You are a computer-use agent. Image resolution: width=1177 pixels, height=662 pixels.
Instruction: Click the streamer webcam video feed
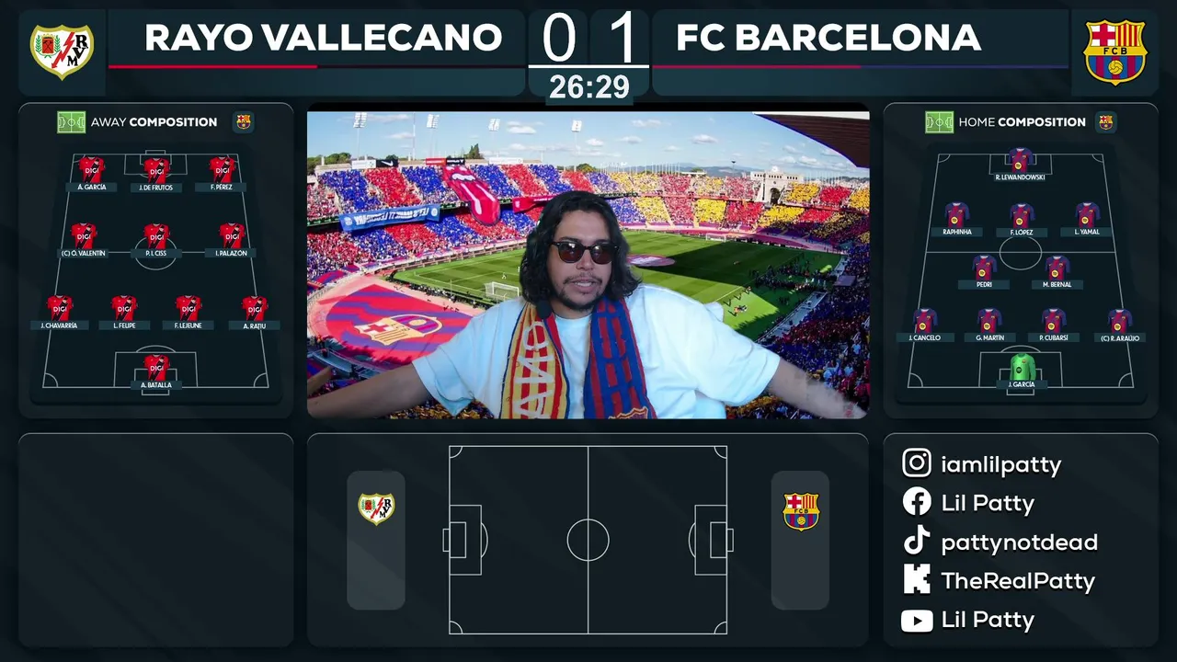coord(588,265)
